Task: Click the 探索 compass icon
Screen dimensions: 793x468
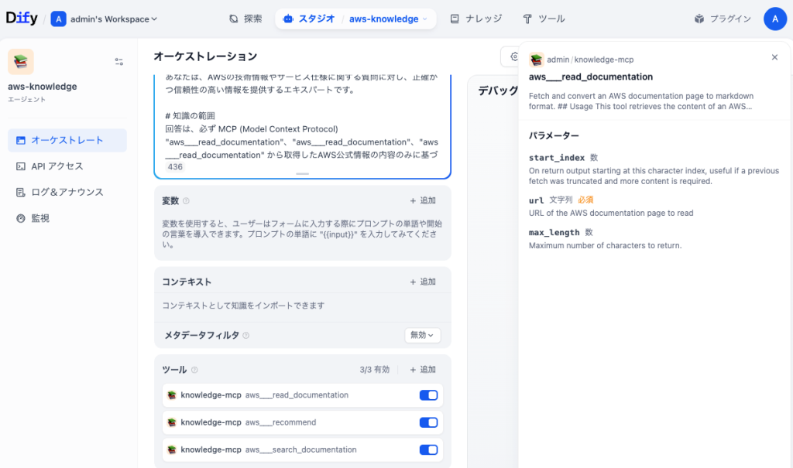Action: click(233, 19)
